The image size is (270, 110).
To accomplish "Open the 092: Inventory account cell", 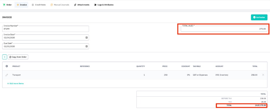I will pos(222,75).
